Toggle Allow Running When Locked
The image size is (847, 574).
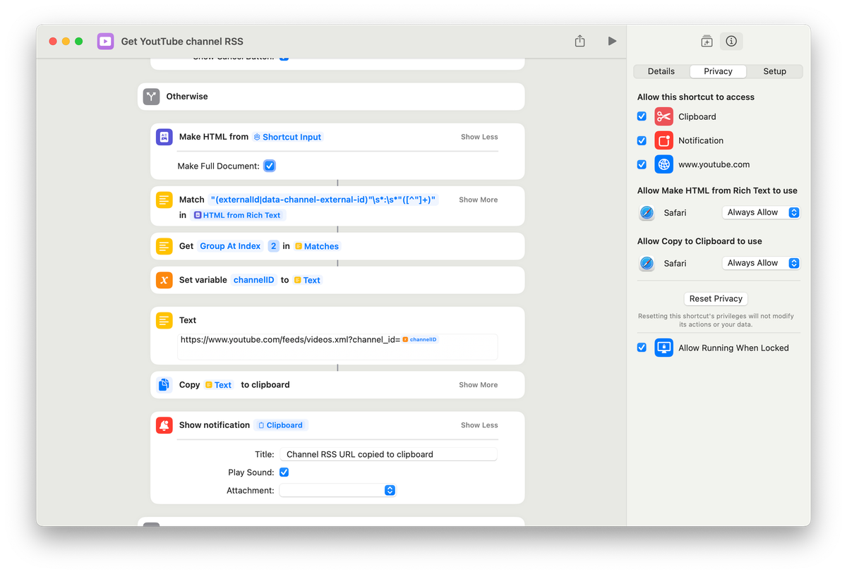(642, 347)
